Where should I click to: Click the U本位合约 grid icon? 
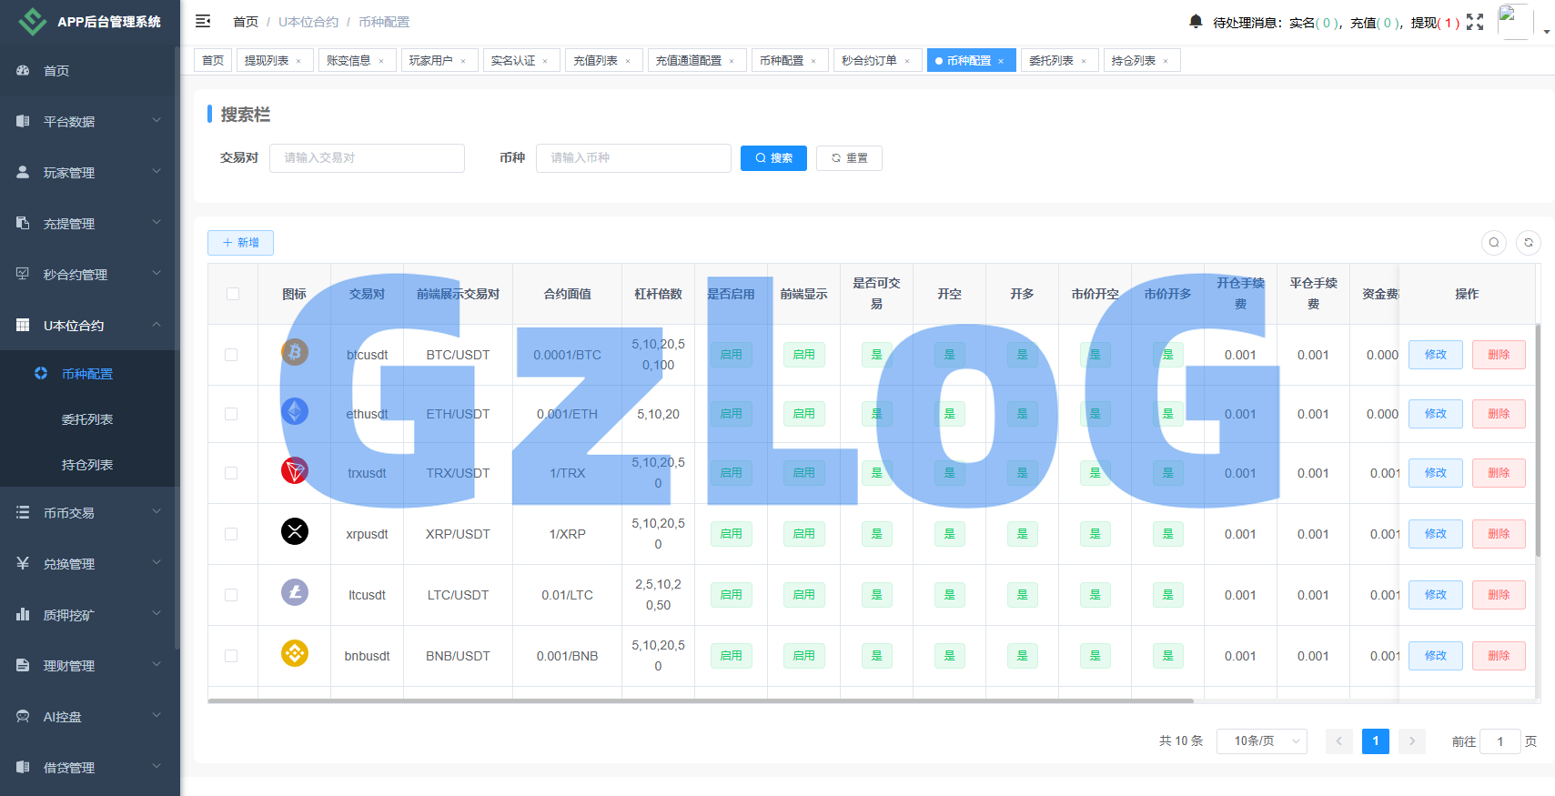23,325
